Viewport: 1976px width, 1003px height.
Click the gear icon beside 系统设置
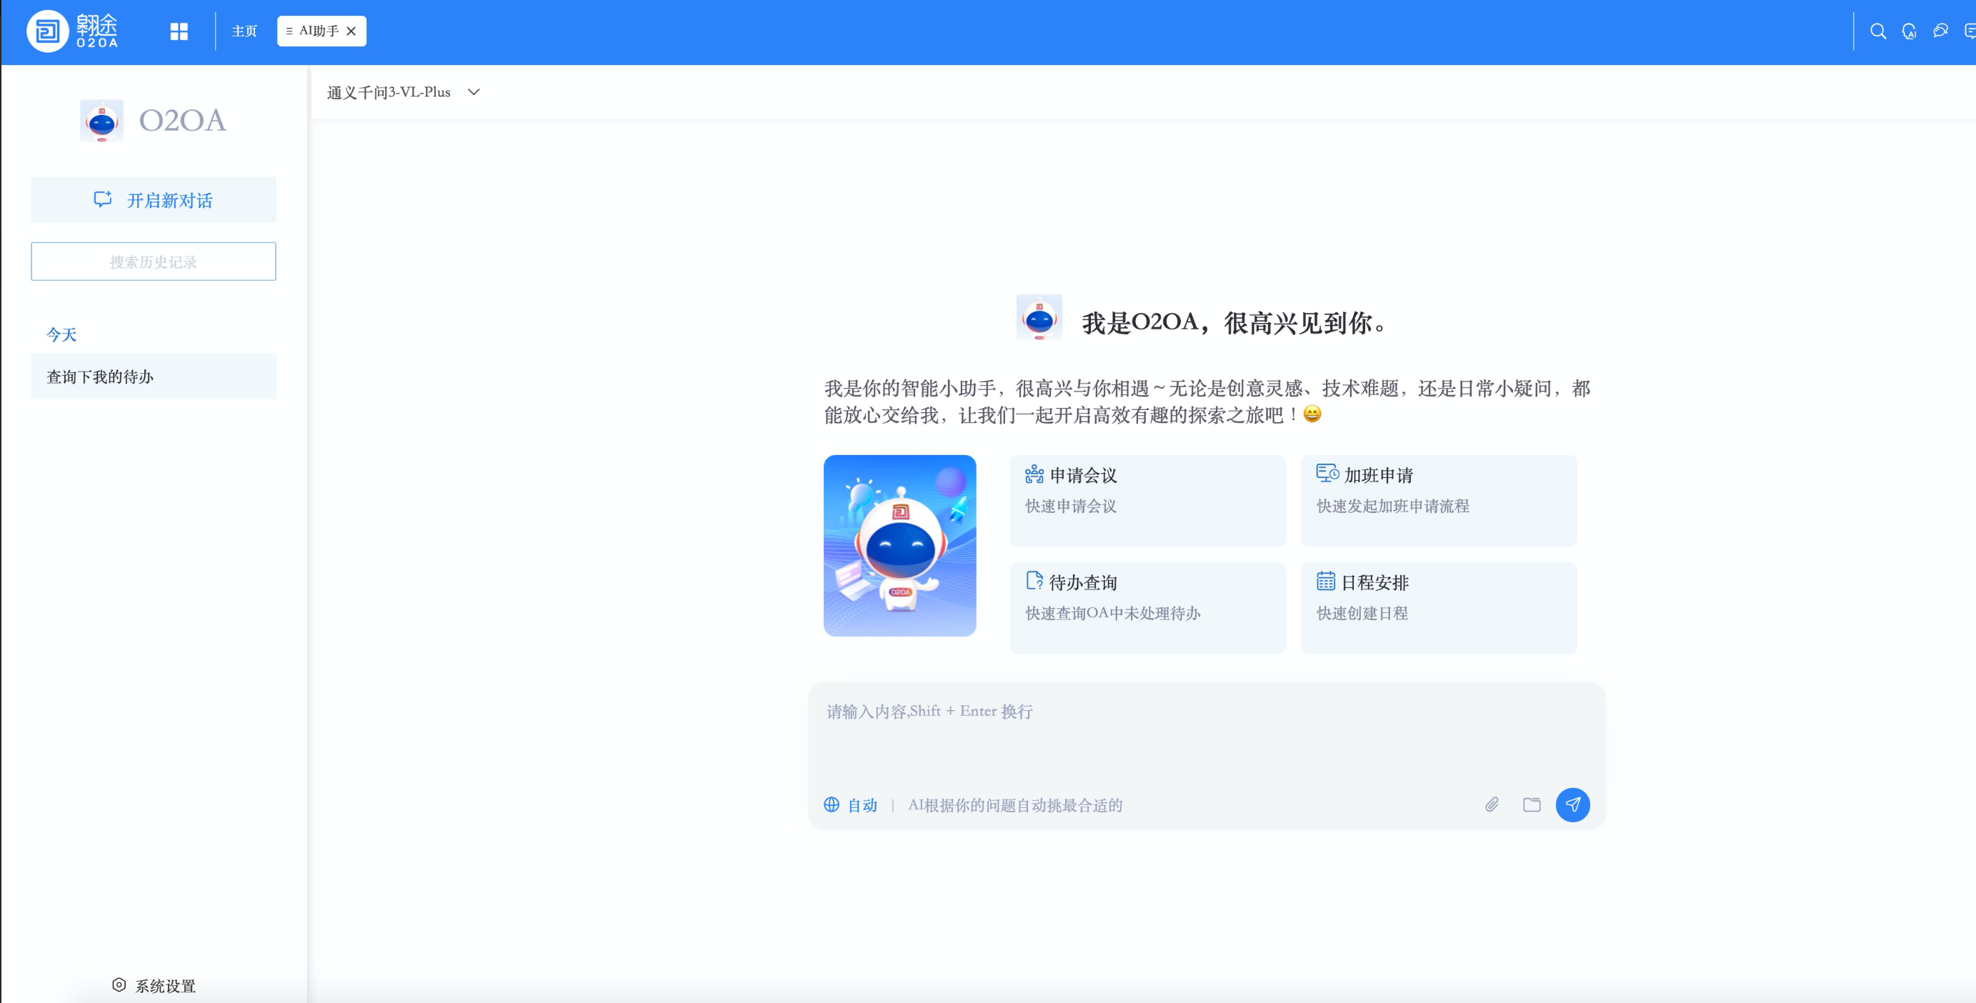pyautogui.click(x=119, y=985)
